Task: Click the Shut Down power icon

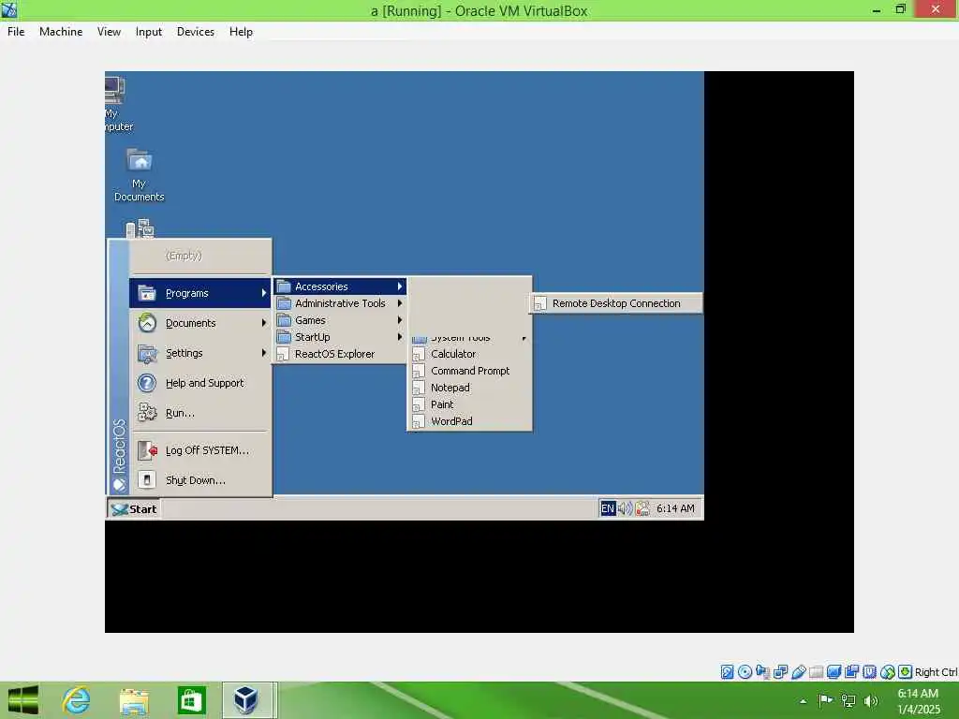Action: 147,480
